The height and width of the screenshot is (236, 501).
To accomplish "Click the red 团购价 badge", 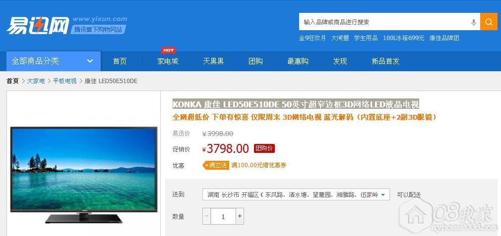I will [x=264, y=148].
